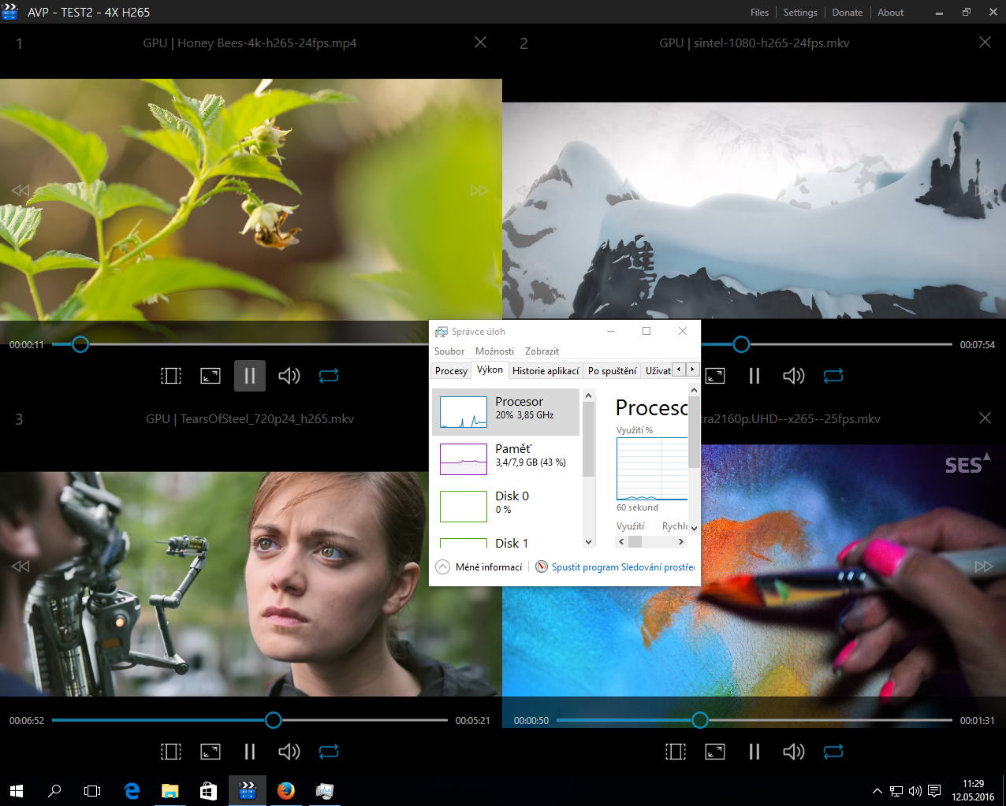
Task: Click the Honey Bees seek slider handle
Action: pyautogui.click(x=80, y=344)
